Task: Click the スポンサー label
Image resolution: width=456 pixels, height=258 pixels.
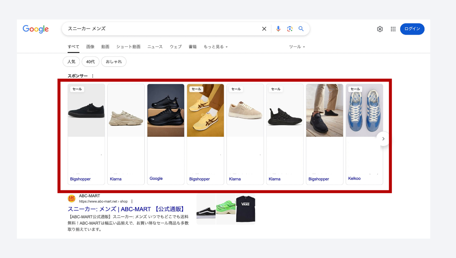Action: pos(78,76)
